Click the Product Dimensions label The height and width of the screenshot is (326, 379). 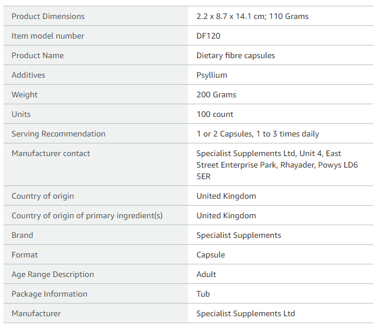coord(48,16)
